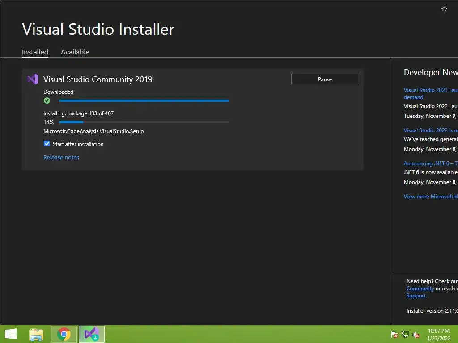Click the Installer version text

432,311
